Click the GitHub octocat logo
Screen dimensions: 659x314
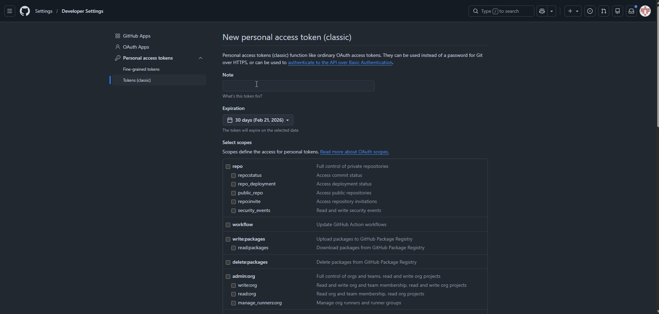point(25,11)
